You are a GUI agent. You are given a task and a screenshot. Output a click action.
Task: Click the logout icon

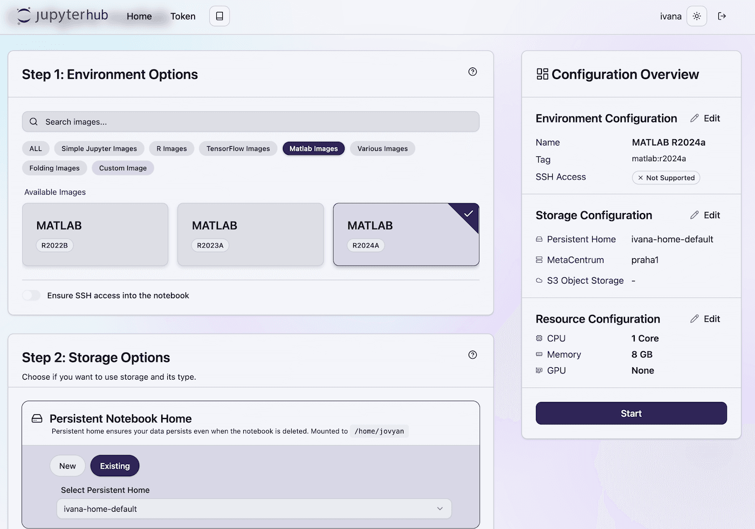[722, 16]
